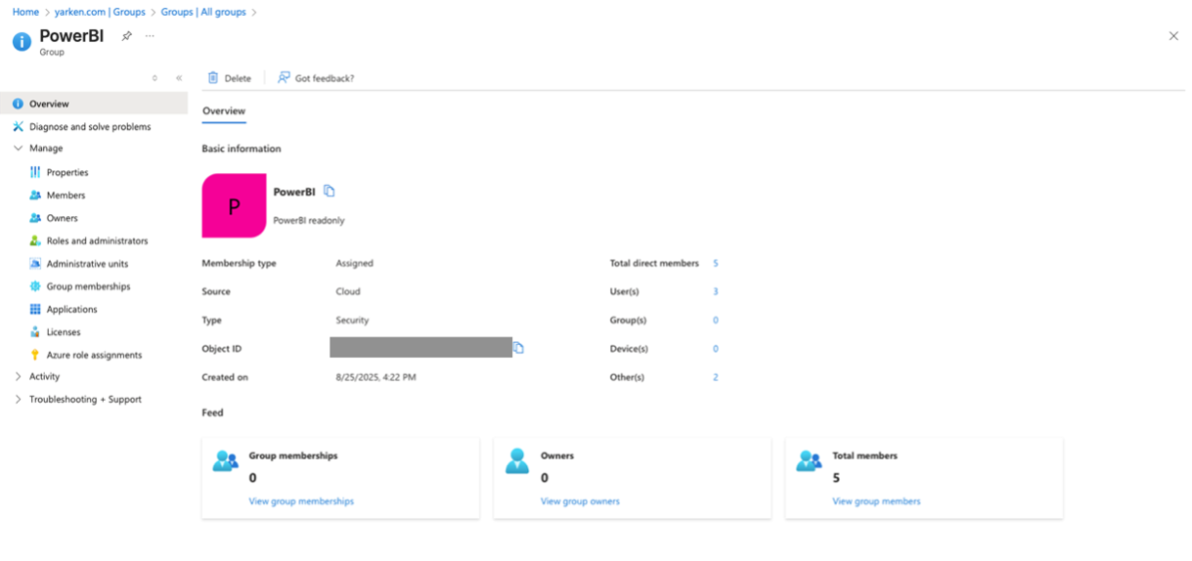
Task: Go to yarken.com | Groups breadcrumb
Action: 100,13
